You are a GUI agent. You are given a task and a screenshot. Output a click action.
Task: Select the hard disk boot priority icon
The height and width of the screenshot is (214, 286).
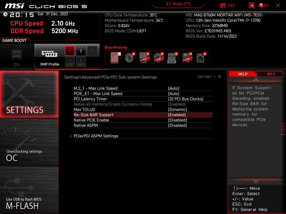click(115, 58)
